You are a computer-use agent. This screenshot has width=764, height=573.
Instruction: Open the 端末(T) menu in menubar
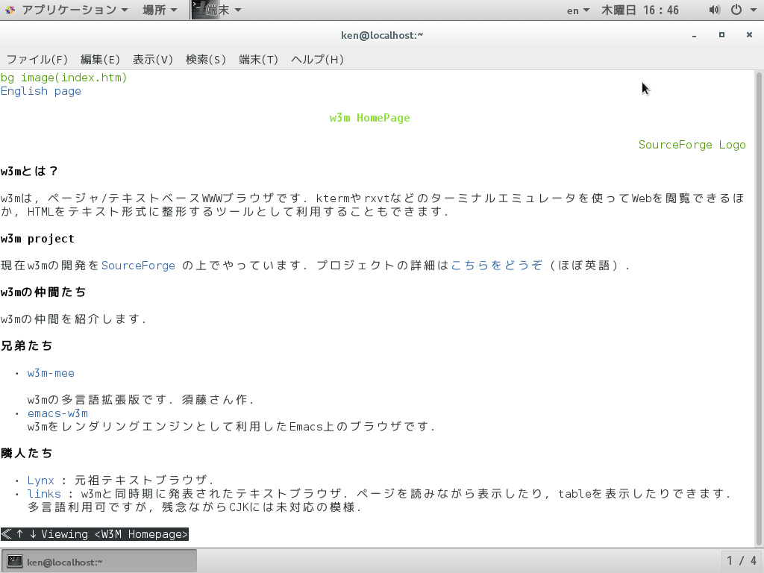[x=258, y=60]
